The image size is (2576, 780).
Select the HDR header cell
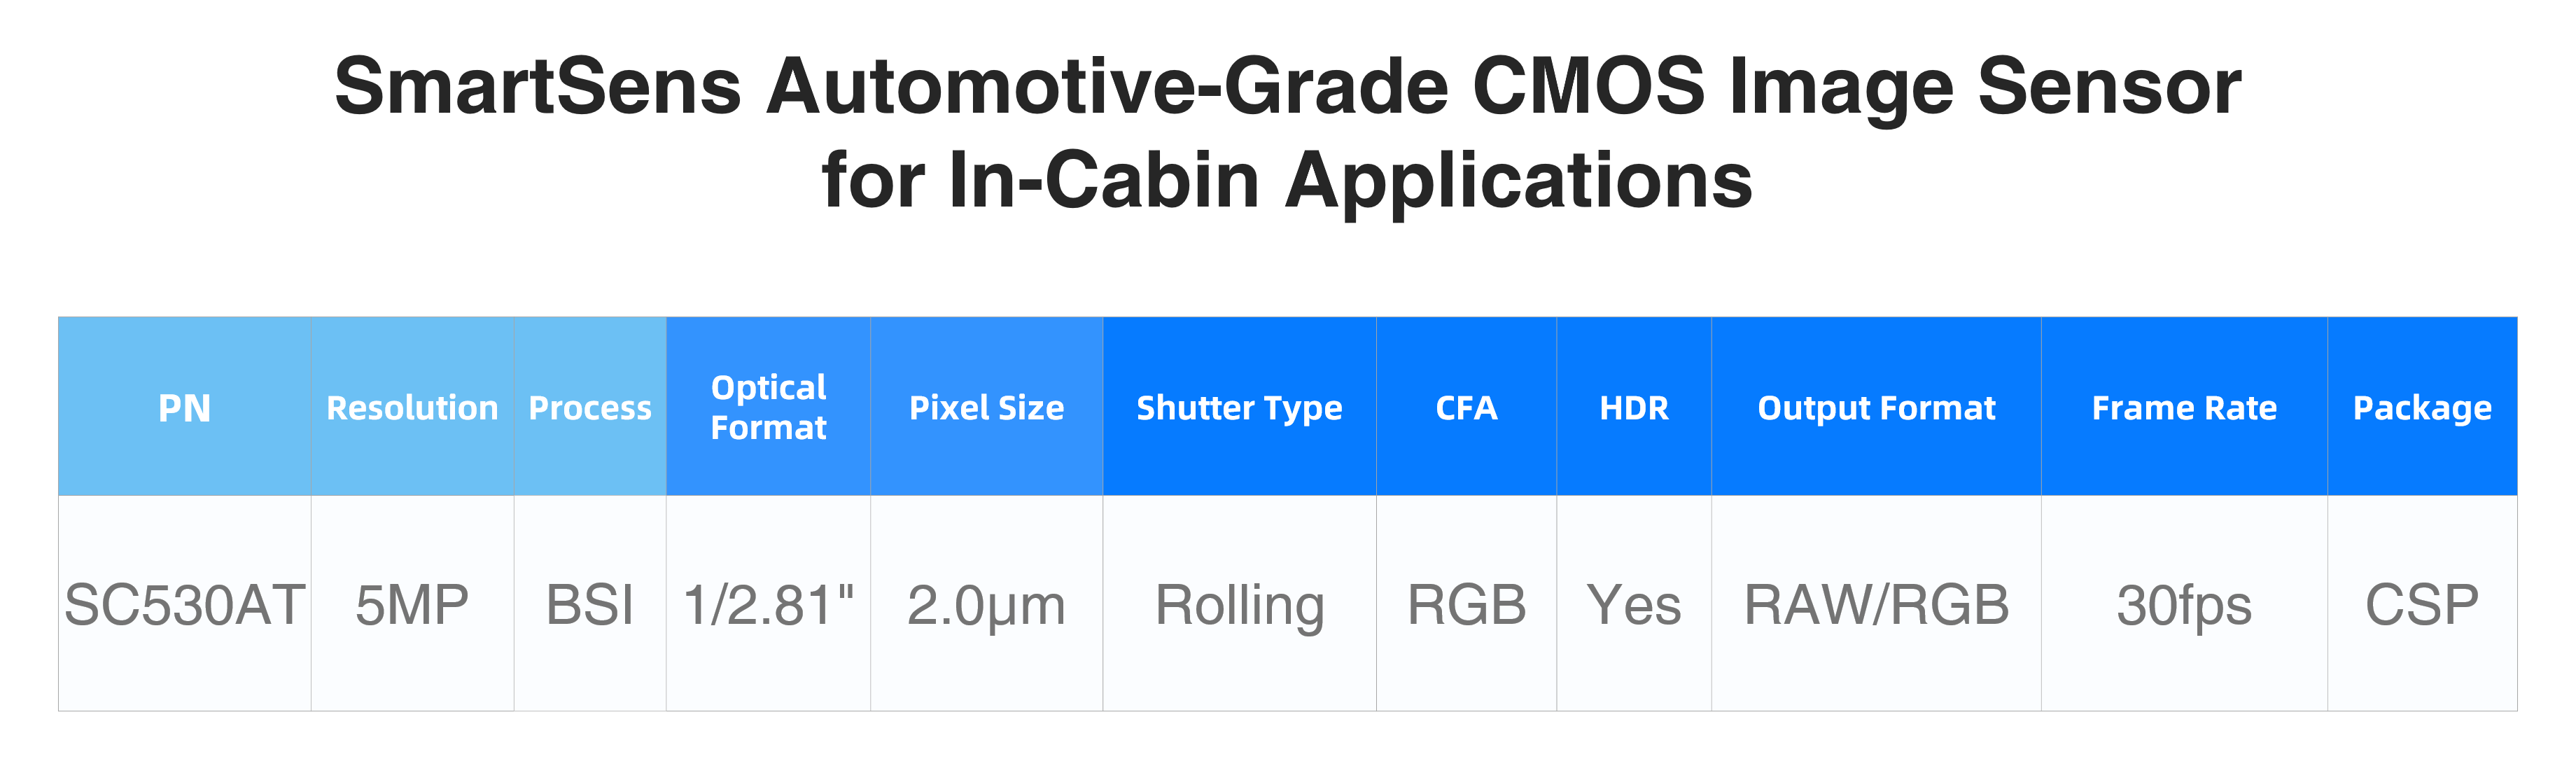(1634, 407)
